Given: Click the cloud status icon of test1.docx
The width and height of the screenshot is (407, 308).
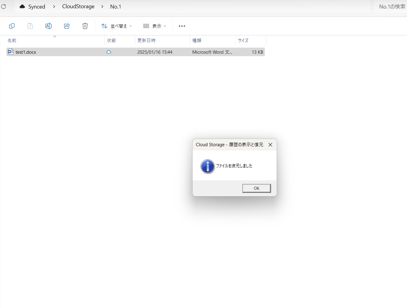Looking at the screenshot, I should [109, 52].
